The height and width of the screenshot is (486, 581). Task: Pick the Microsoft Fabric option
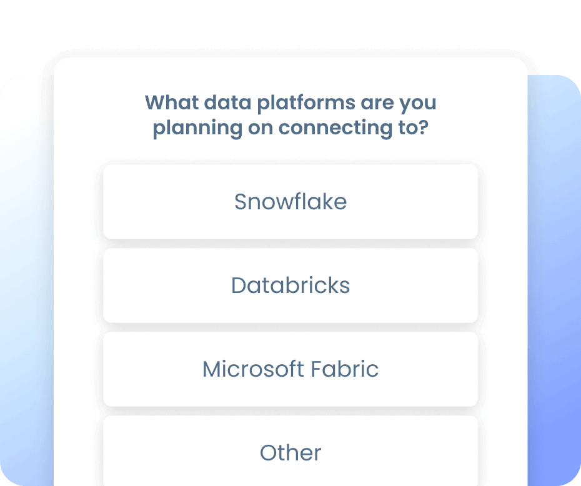pos(290,369)
